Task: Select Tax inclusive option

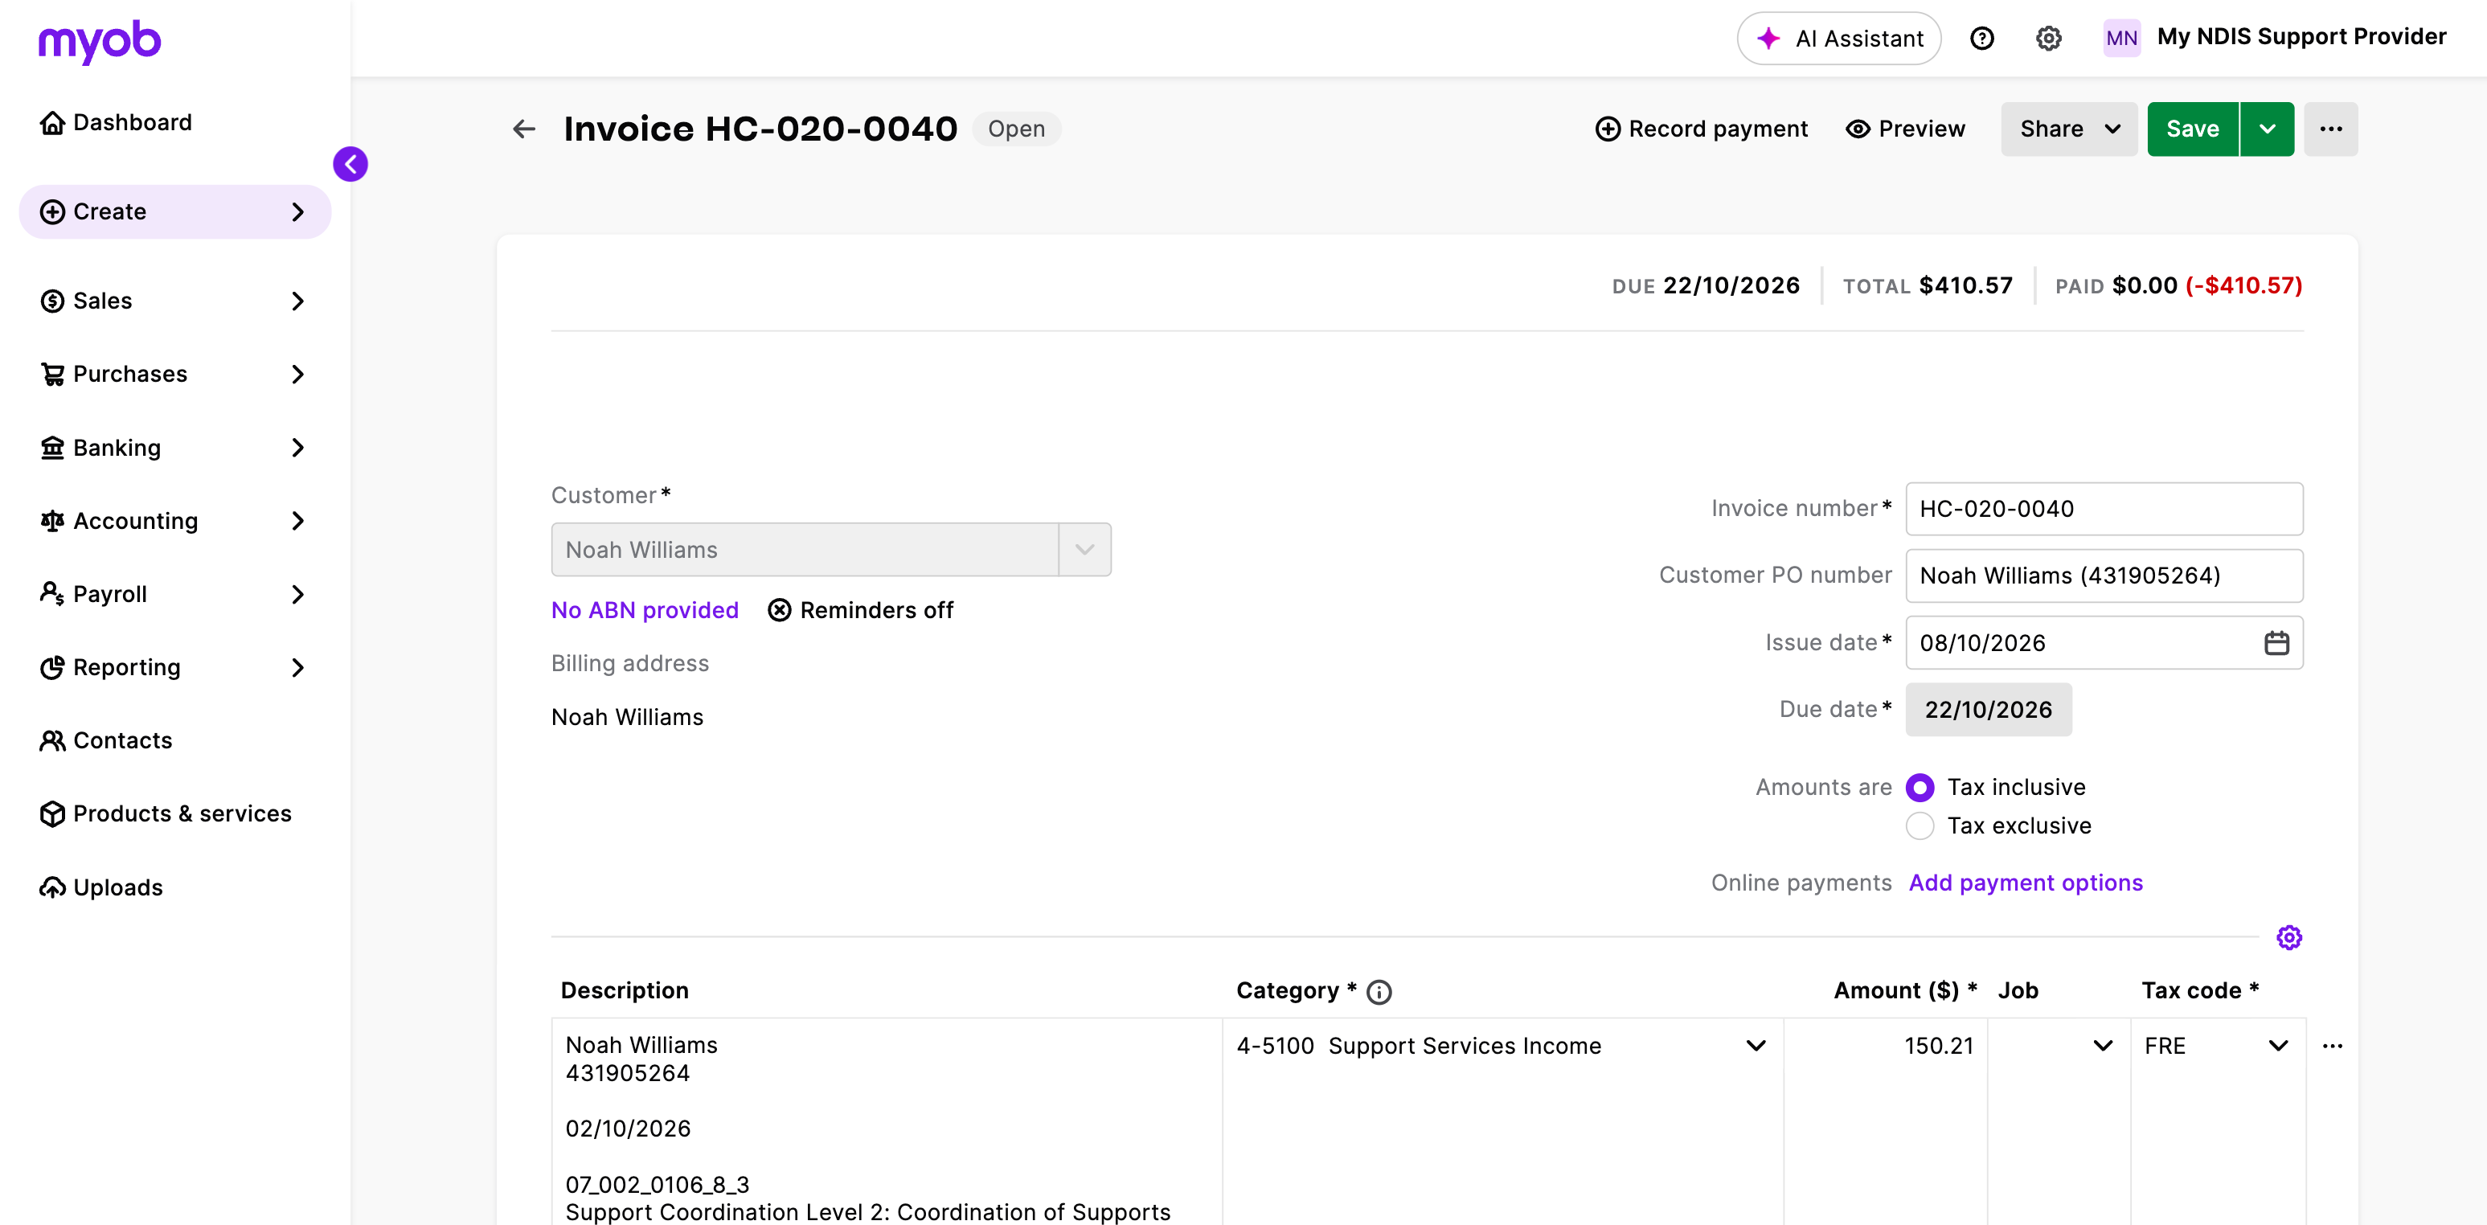Action: (1920, 788)
